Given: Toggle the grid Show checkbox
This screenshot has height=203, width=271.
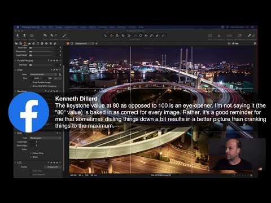Looking at the screenshot, I should [31, 157].
